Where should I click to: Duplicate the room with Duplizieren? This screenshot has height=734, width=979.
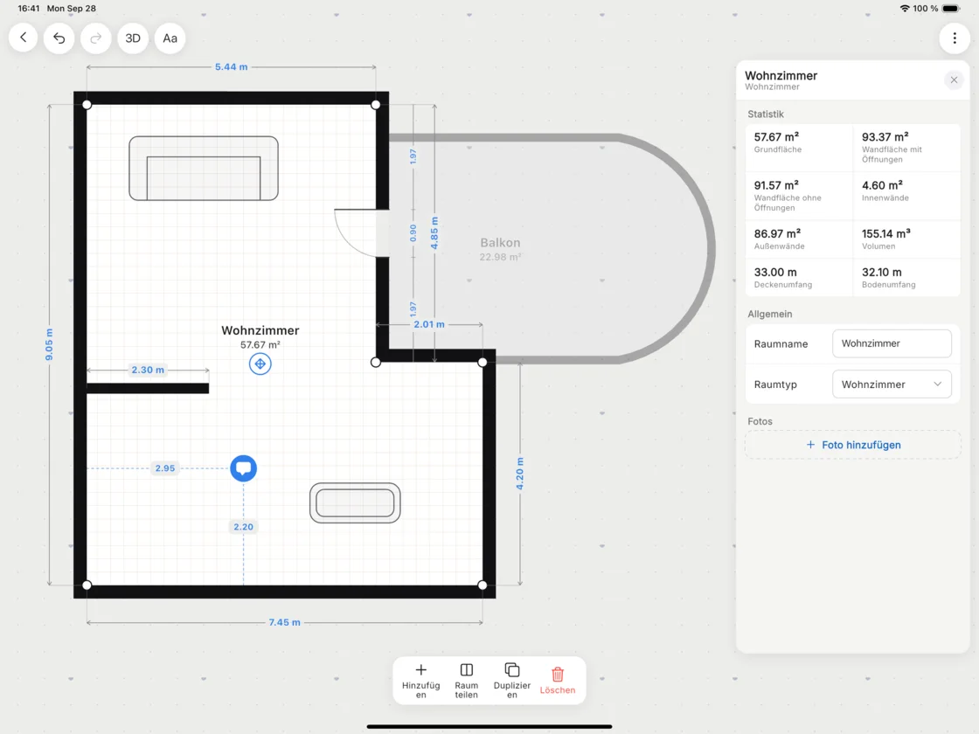(x=512, y=681)
